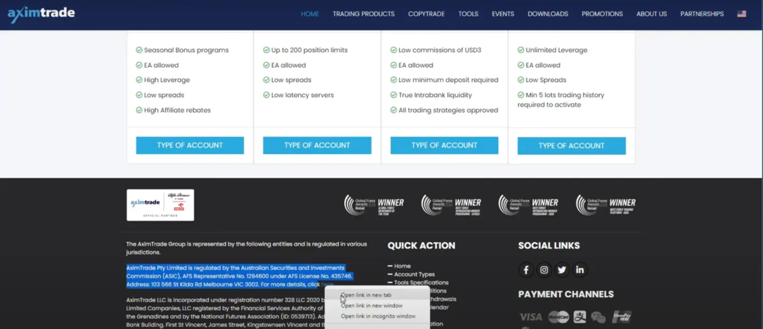Image resolution: width=763 pixels, height=329 pixels.
Task: Click Winner badge Global Forex Newcomer of Year
Action: (x=374, y=205)
